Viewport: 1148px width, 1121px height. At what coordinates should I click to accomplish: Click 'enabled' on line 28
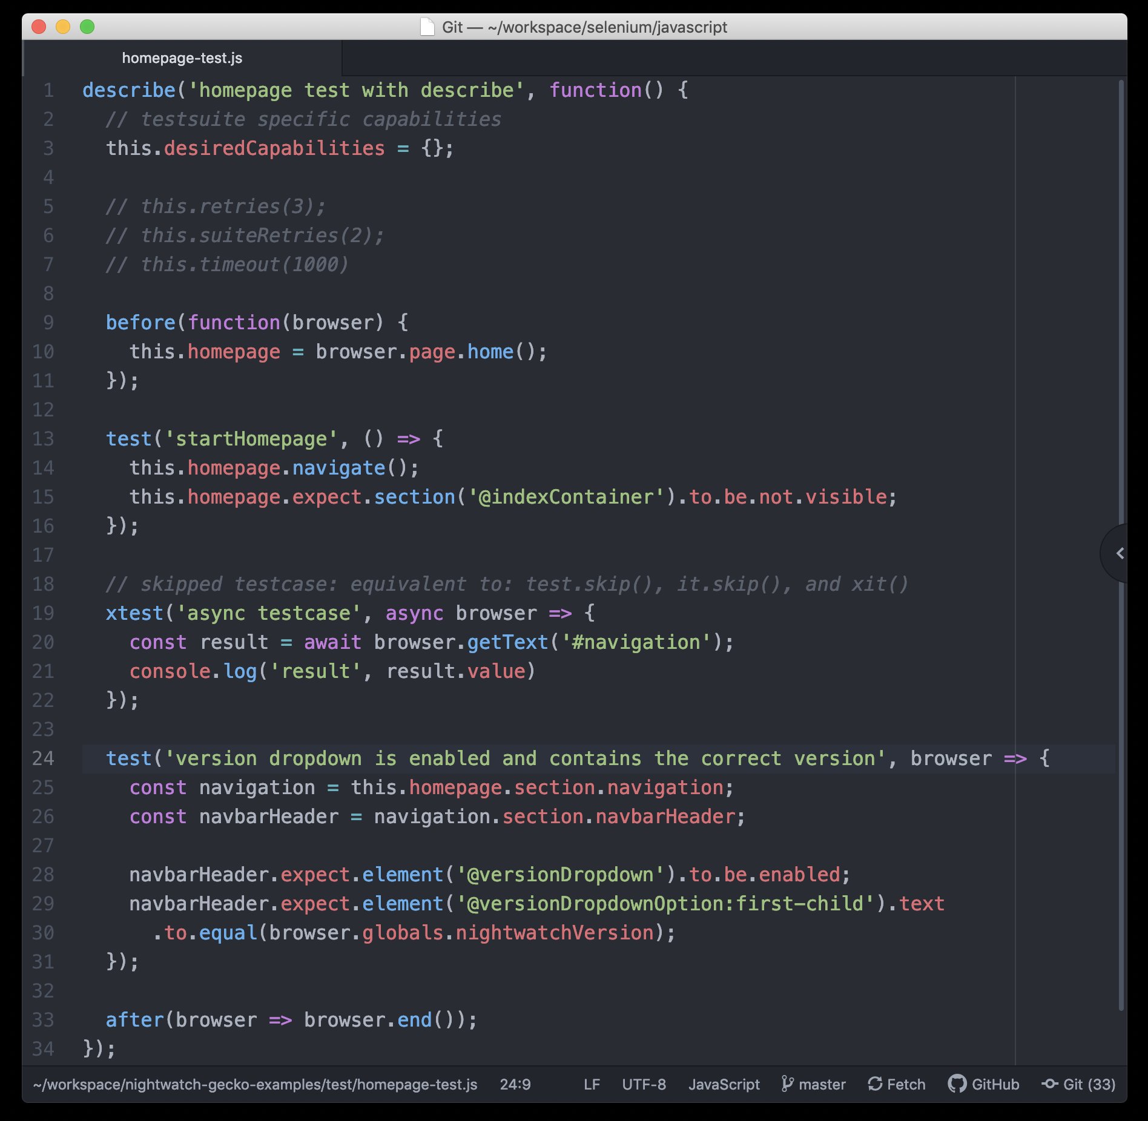tap(799, 875)
